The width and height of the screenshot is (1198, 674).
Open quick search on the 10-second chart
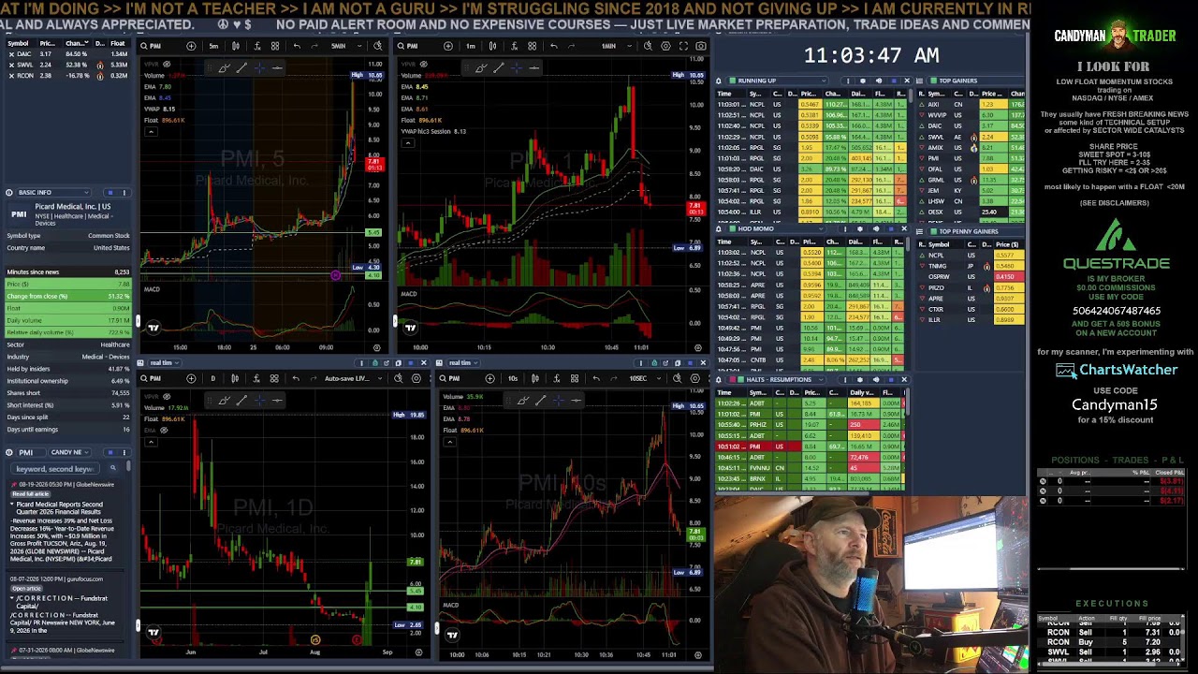pos(677,378)
